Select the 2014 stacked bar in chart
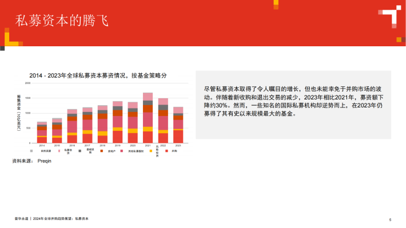 [x=42, y=133]
